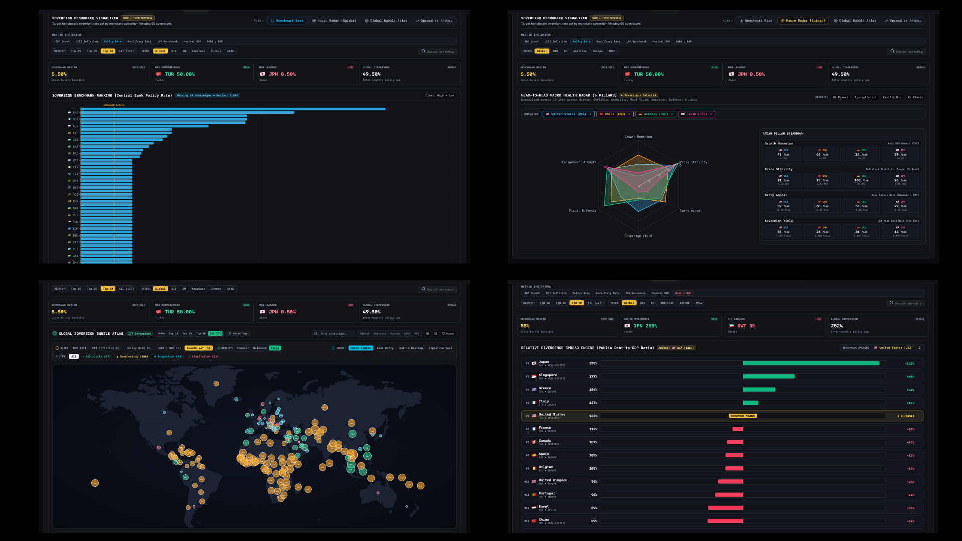Change the Order: High → Low sorting

coord(440,95)
